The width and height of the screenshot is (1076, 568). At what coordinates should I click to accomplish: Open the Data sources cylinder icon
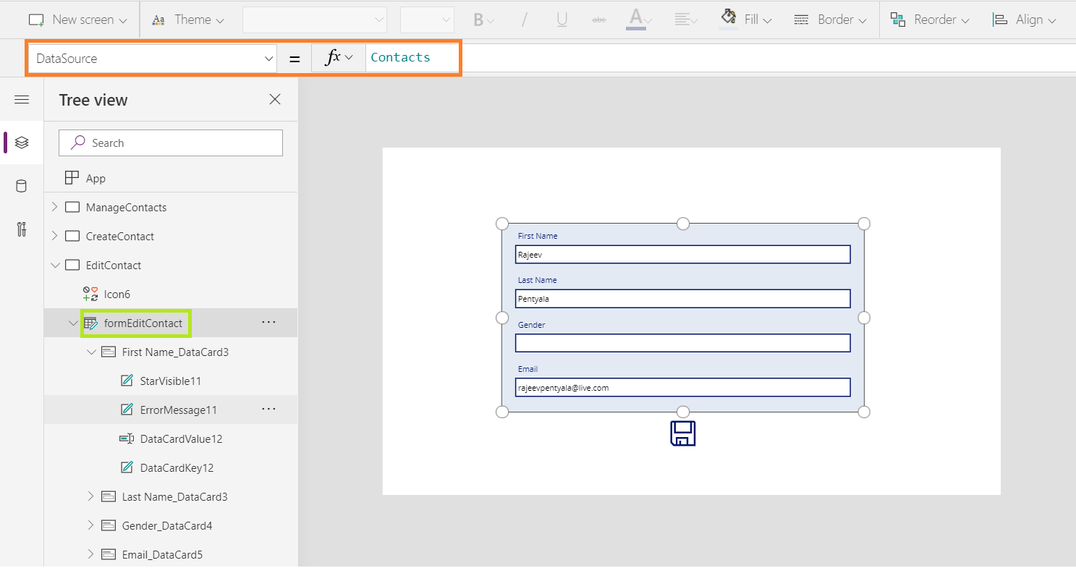click(22, 186)
